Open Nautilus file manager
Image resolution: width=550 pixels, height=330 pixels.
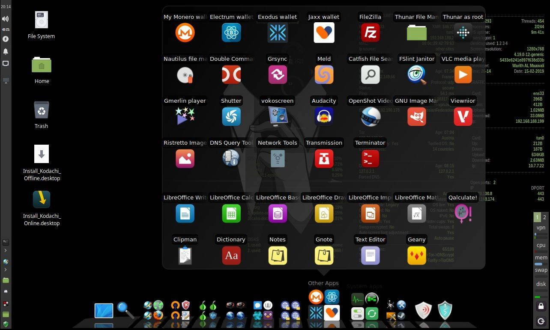(185, 74)
